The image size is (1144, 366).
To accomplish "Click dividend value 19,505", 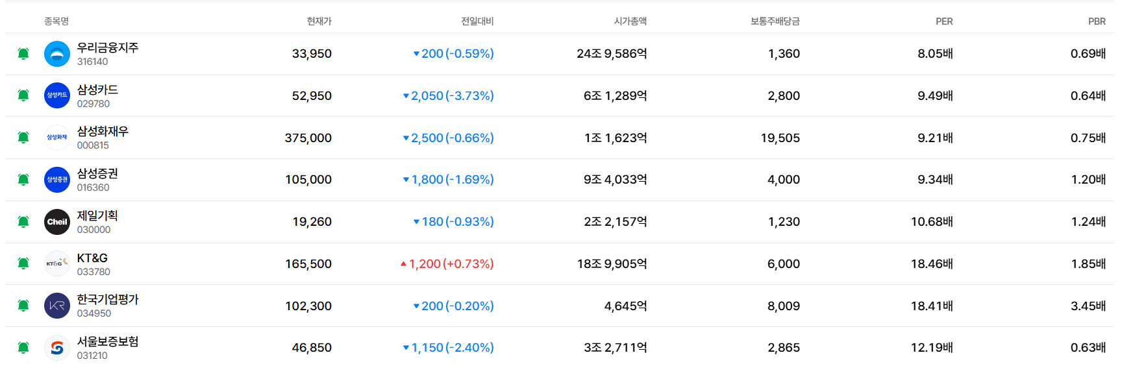I will [x=780, y=138].
